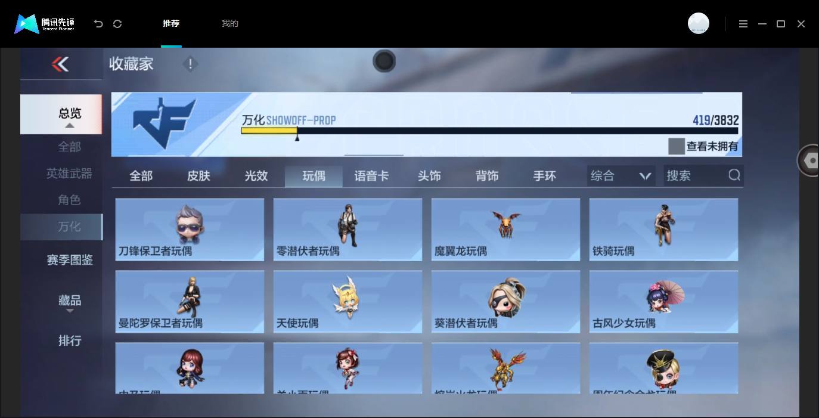
Task: Select the 玩偶 category tab
Action: click(x=314, y=176)
